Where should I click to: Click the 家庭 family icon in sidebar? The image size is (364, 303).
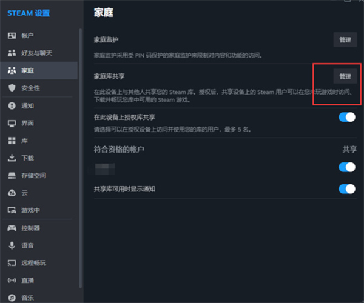pos(12,70)
